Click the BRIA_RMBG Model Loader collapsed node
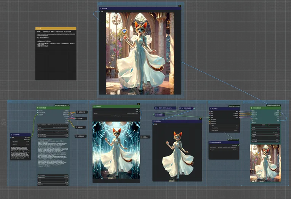The image size is (291, 199). tap(166, 108)
